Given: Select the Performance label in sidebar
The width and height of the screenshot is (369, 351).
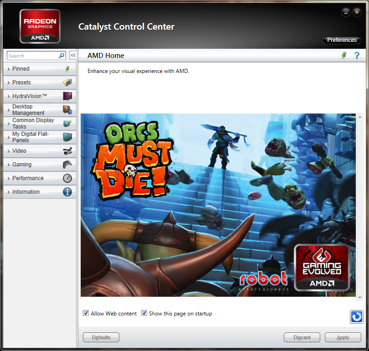Looking at the screenshot, I should tap(28, 178).
